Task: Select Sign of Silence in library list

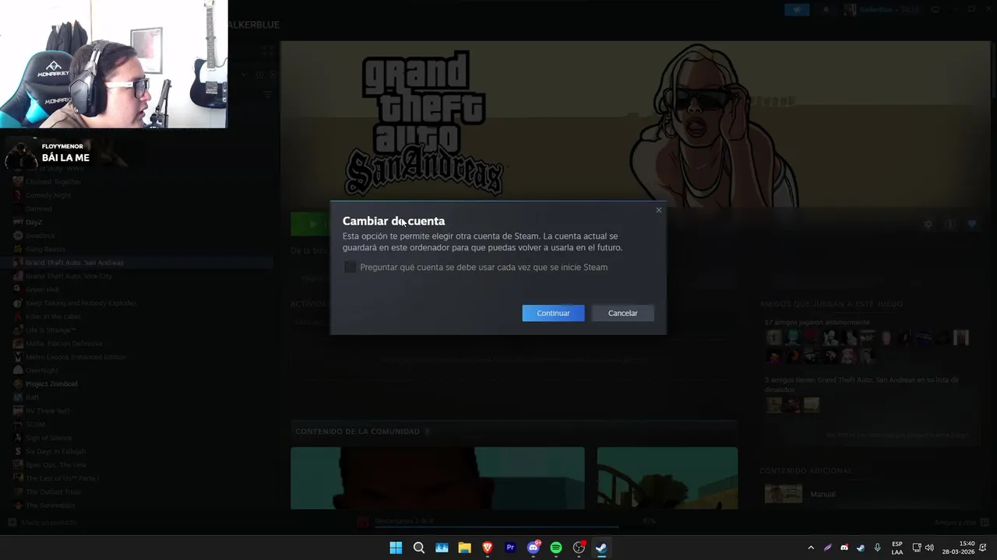Action: tap(48, 438)
